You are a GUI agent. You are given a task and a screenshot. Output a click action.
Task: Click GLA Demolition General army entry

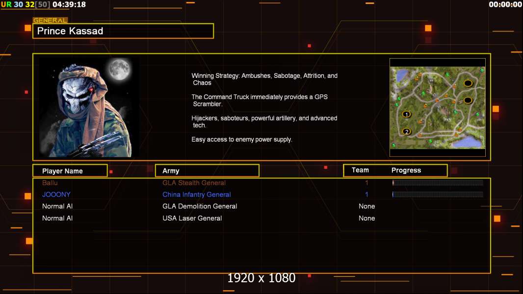[200, 206]
